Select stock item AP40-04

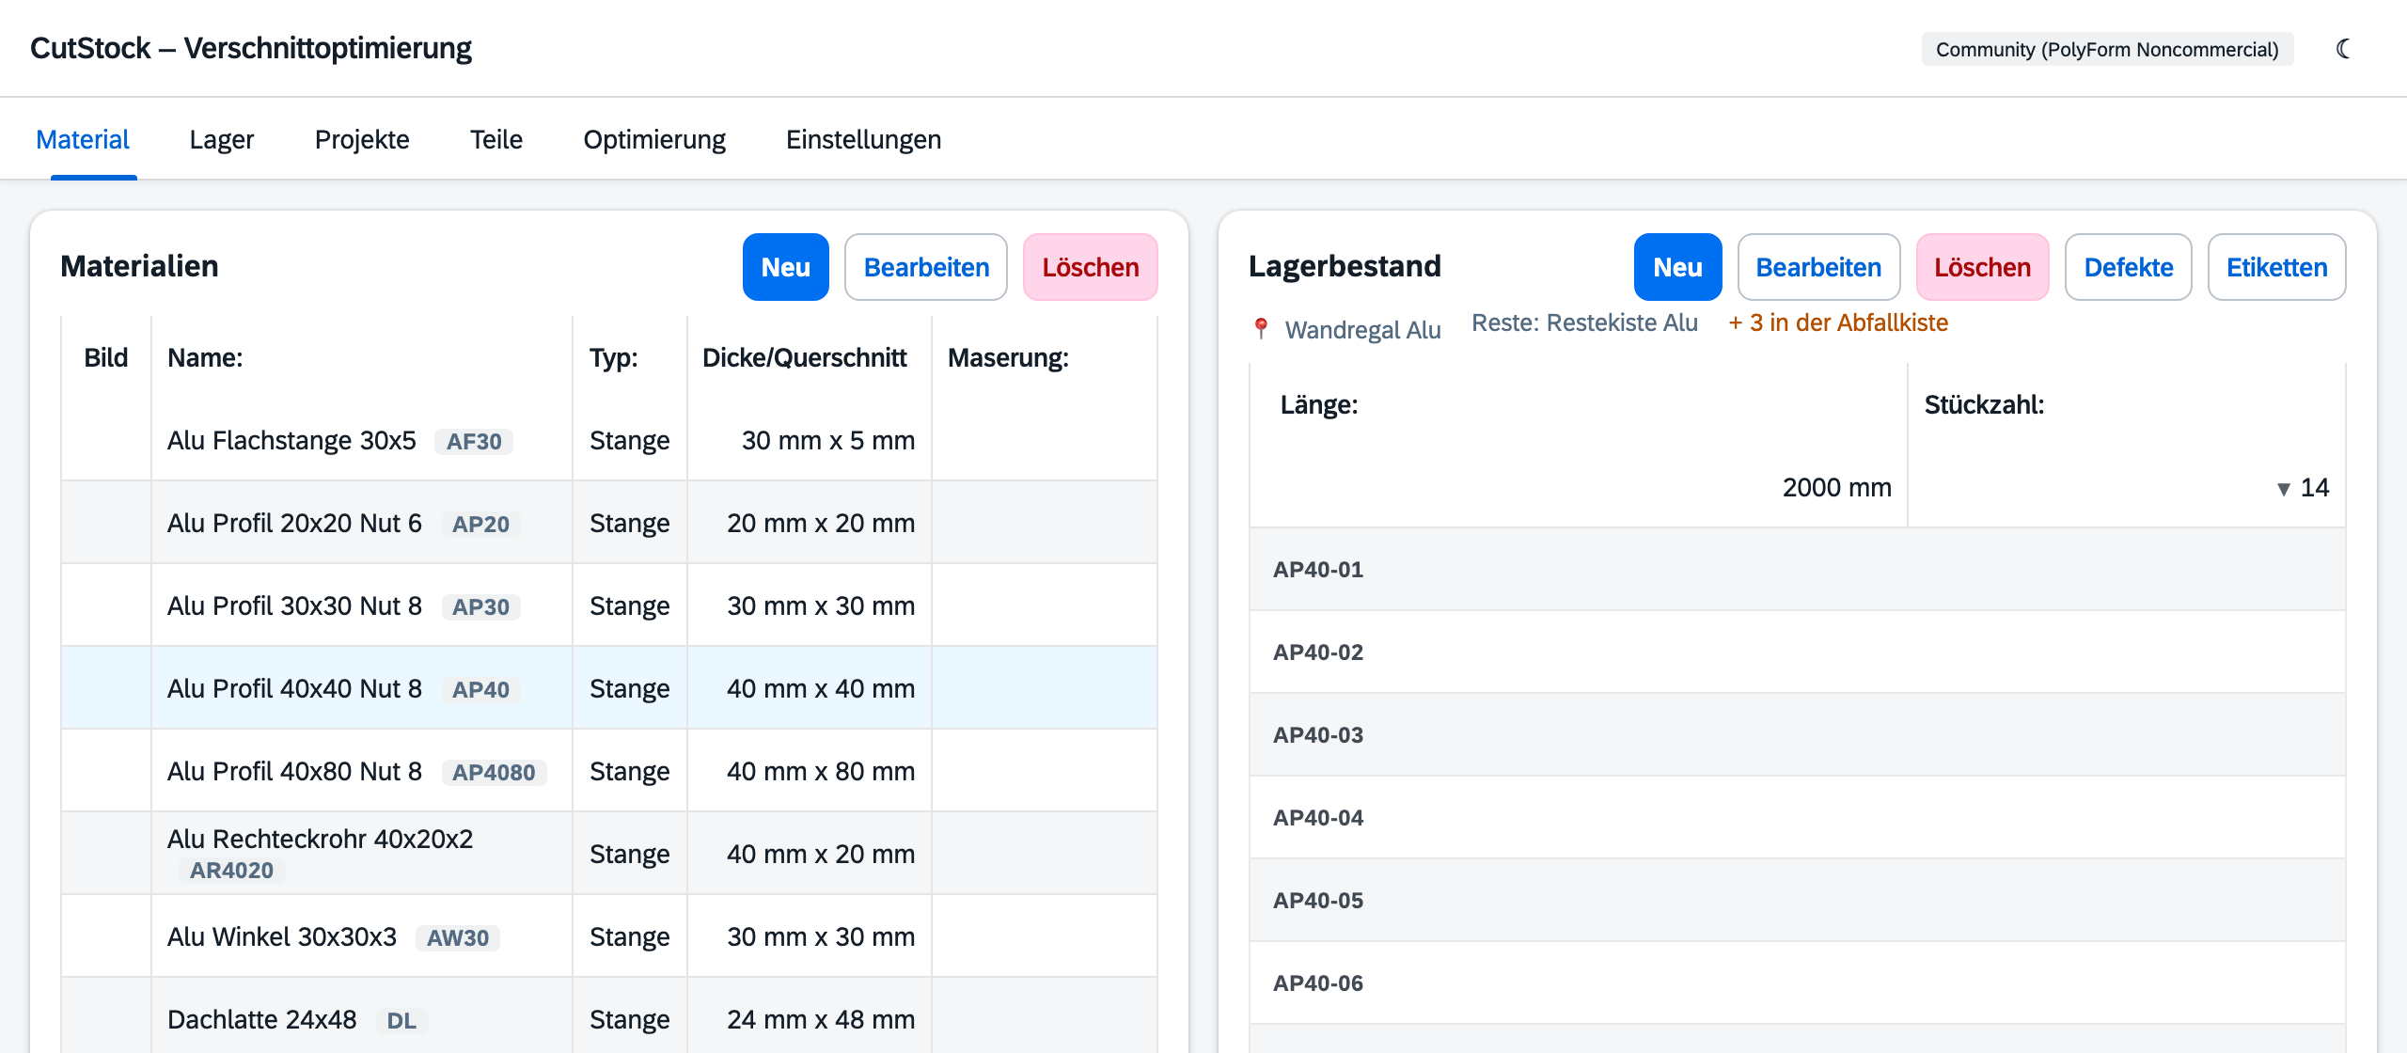click(x=1798, y=818)
